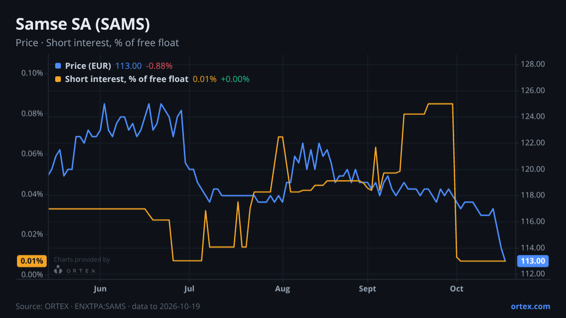566x318 pixels.
Task: Click the 126.00 right axis label
Action: coord(533,90)
